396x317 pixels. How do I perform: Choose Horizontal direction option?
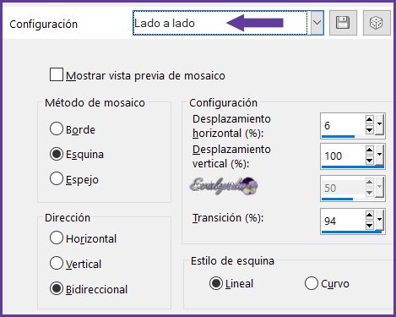point(57,238)
